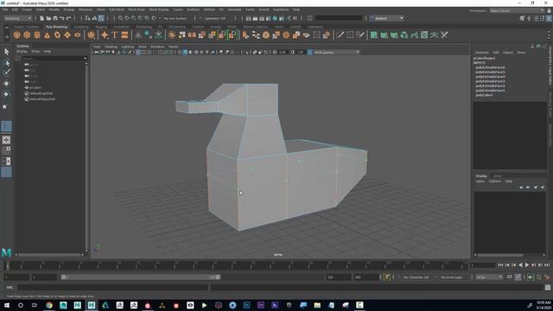This screenshot has width=553, height=311.
Task: Create a polygon torus from the shelf
Action: [57, 35]
